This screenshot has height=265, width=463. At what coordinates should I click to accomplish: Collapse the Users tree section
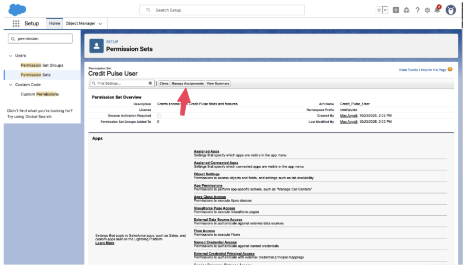11,55
